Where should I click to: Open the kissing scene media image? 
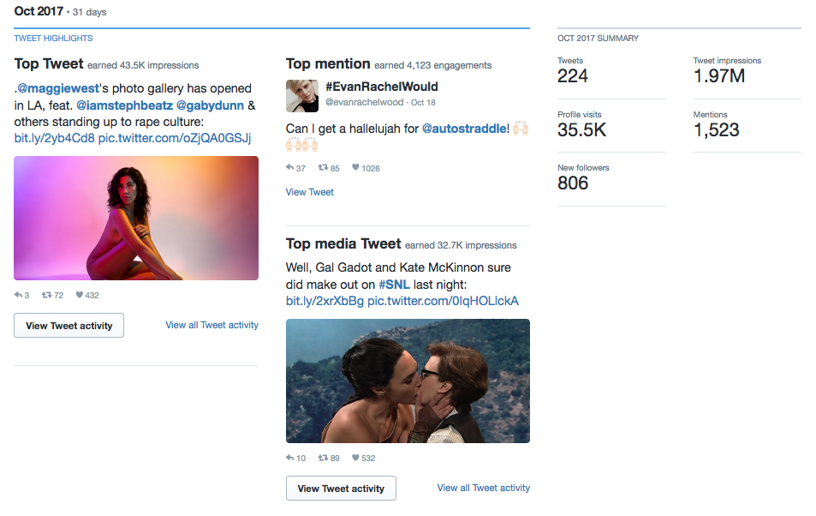408,381
